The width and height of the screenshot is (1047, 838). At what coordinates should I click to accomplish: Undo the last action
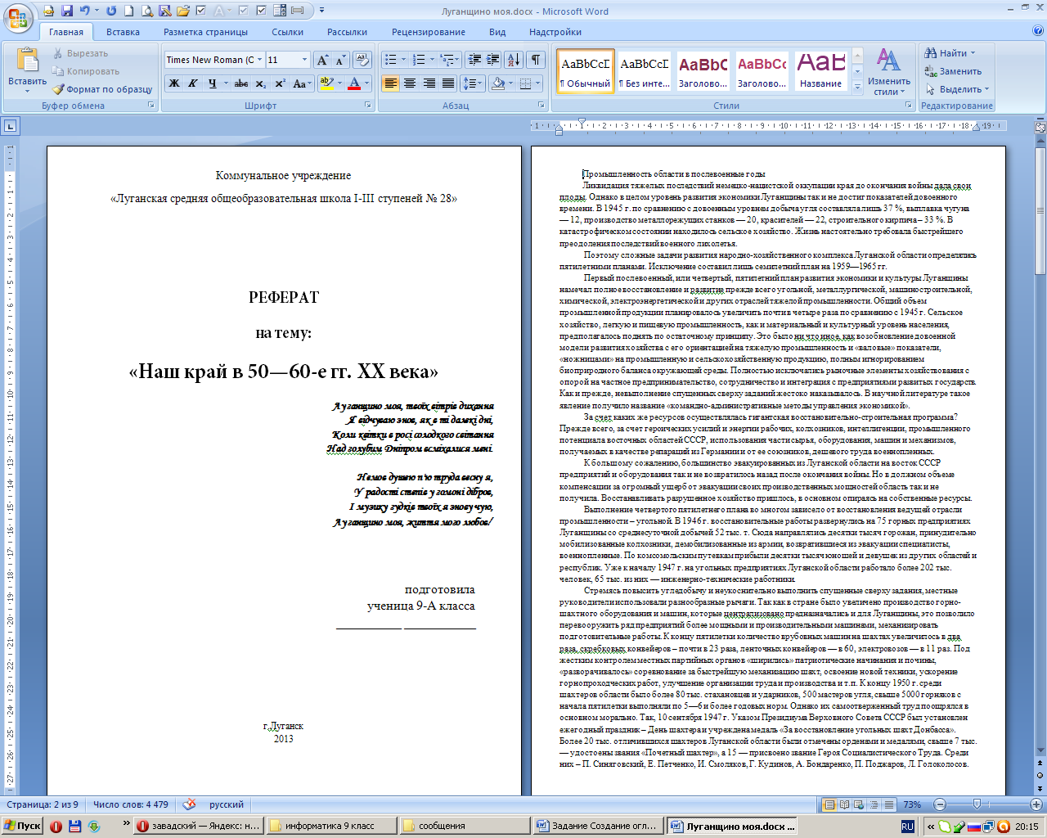(x=84, y=11)
